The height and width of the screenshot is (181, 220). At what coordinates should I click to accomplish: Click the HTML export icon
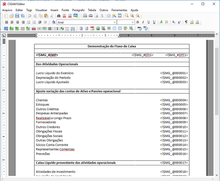[x=76, y=16]
